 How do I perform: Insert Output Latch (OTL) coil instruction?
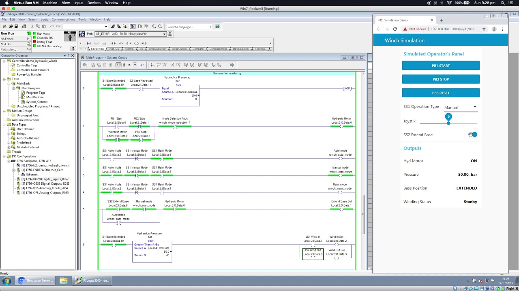144,43
